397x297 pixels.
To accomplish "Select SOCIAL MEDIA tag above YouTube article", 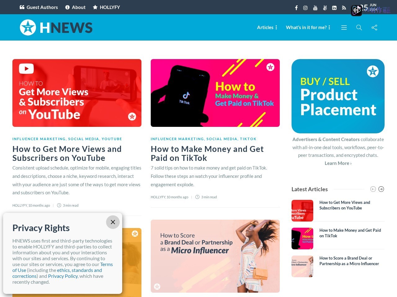I will click(x=84, y=139).
